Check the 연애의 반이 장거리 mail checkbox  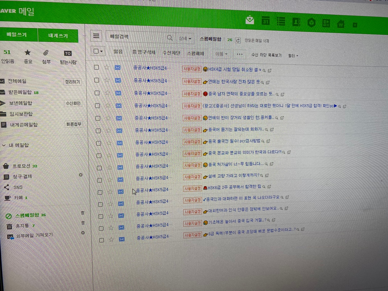[98, 118]
